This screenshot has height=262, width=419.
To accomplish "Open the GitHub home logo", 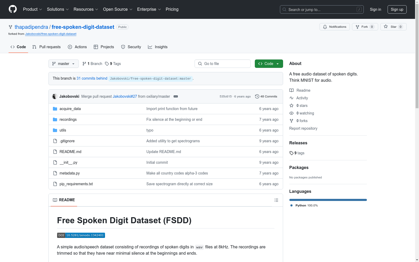I will pyautogui.click(x=13, y=9).
